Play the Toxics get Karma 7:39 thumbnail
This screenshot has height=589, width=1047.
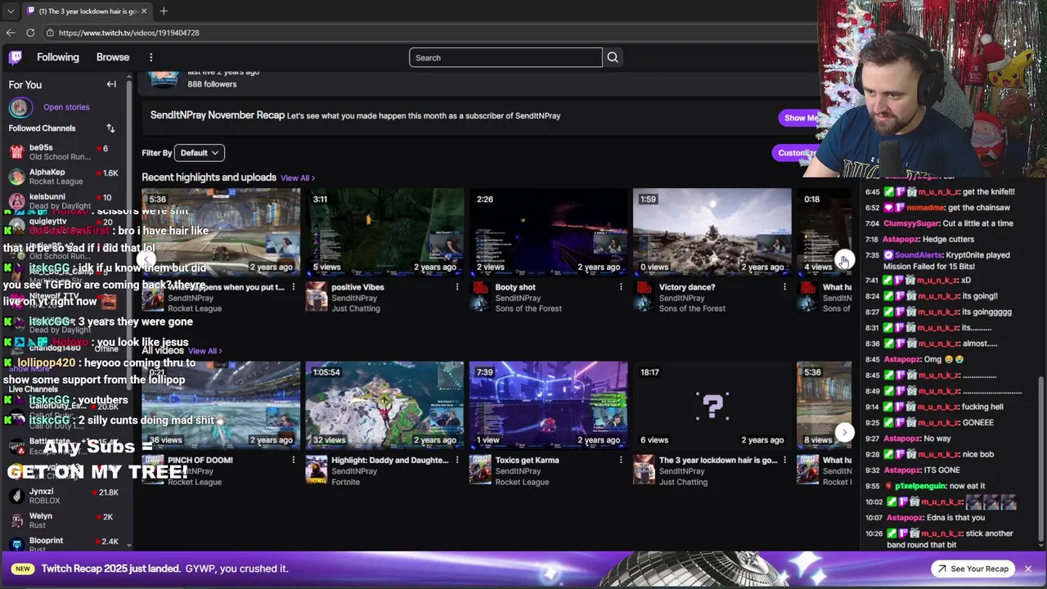(x=548, y=406)
